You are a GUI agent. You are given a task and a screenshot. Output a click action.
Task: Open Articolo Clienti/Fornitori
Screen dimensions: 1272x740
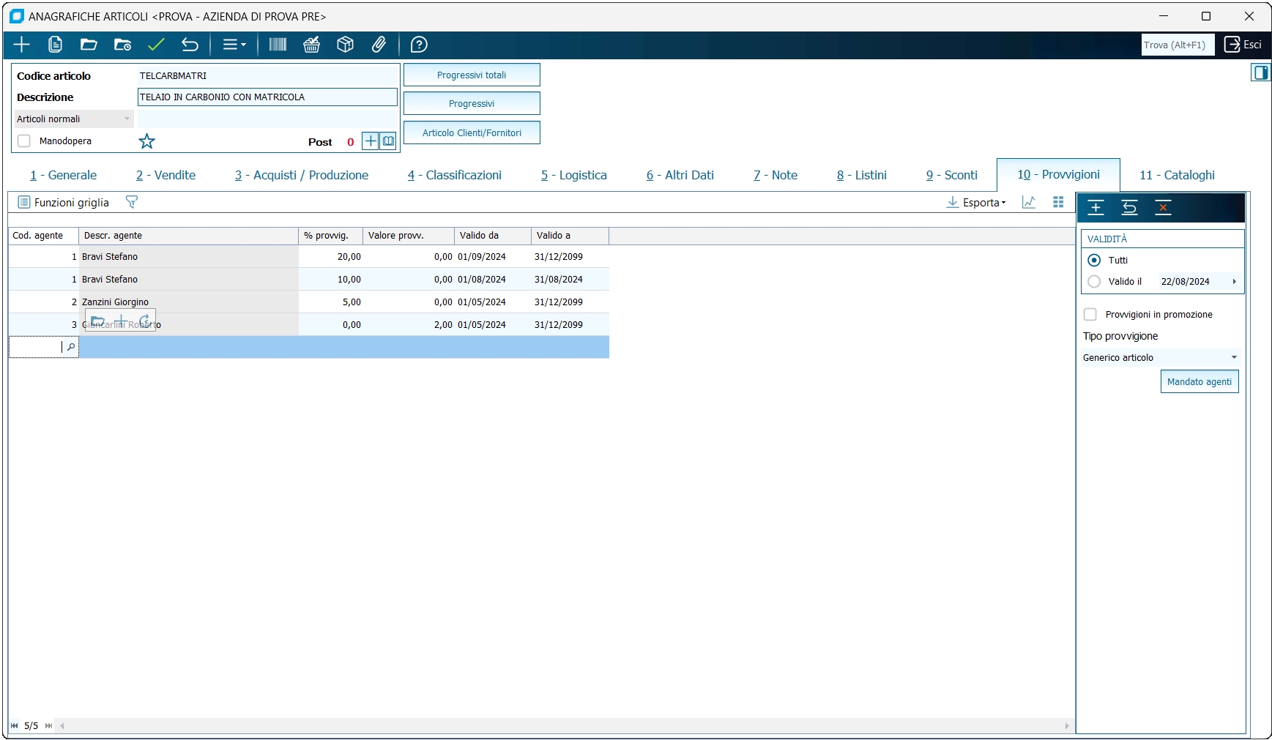(472, 132)
